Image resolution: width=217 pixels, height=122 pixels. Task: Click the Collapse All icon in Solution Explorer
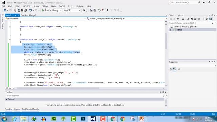pos(195,19)
